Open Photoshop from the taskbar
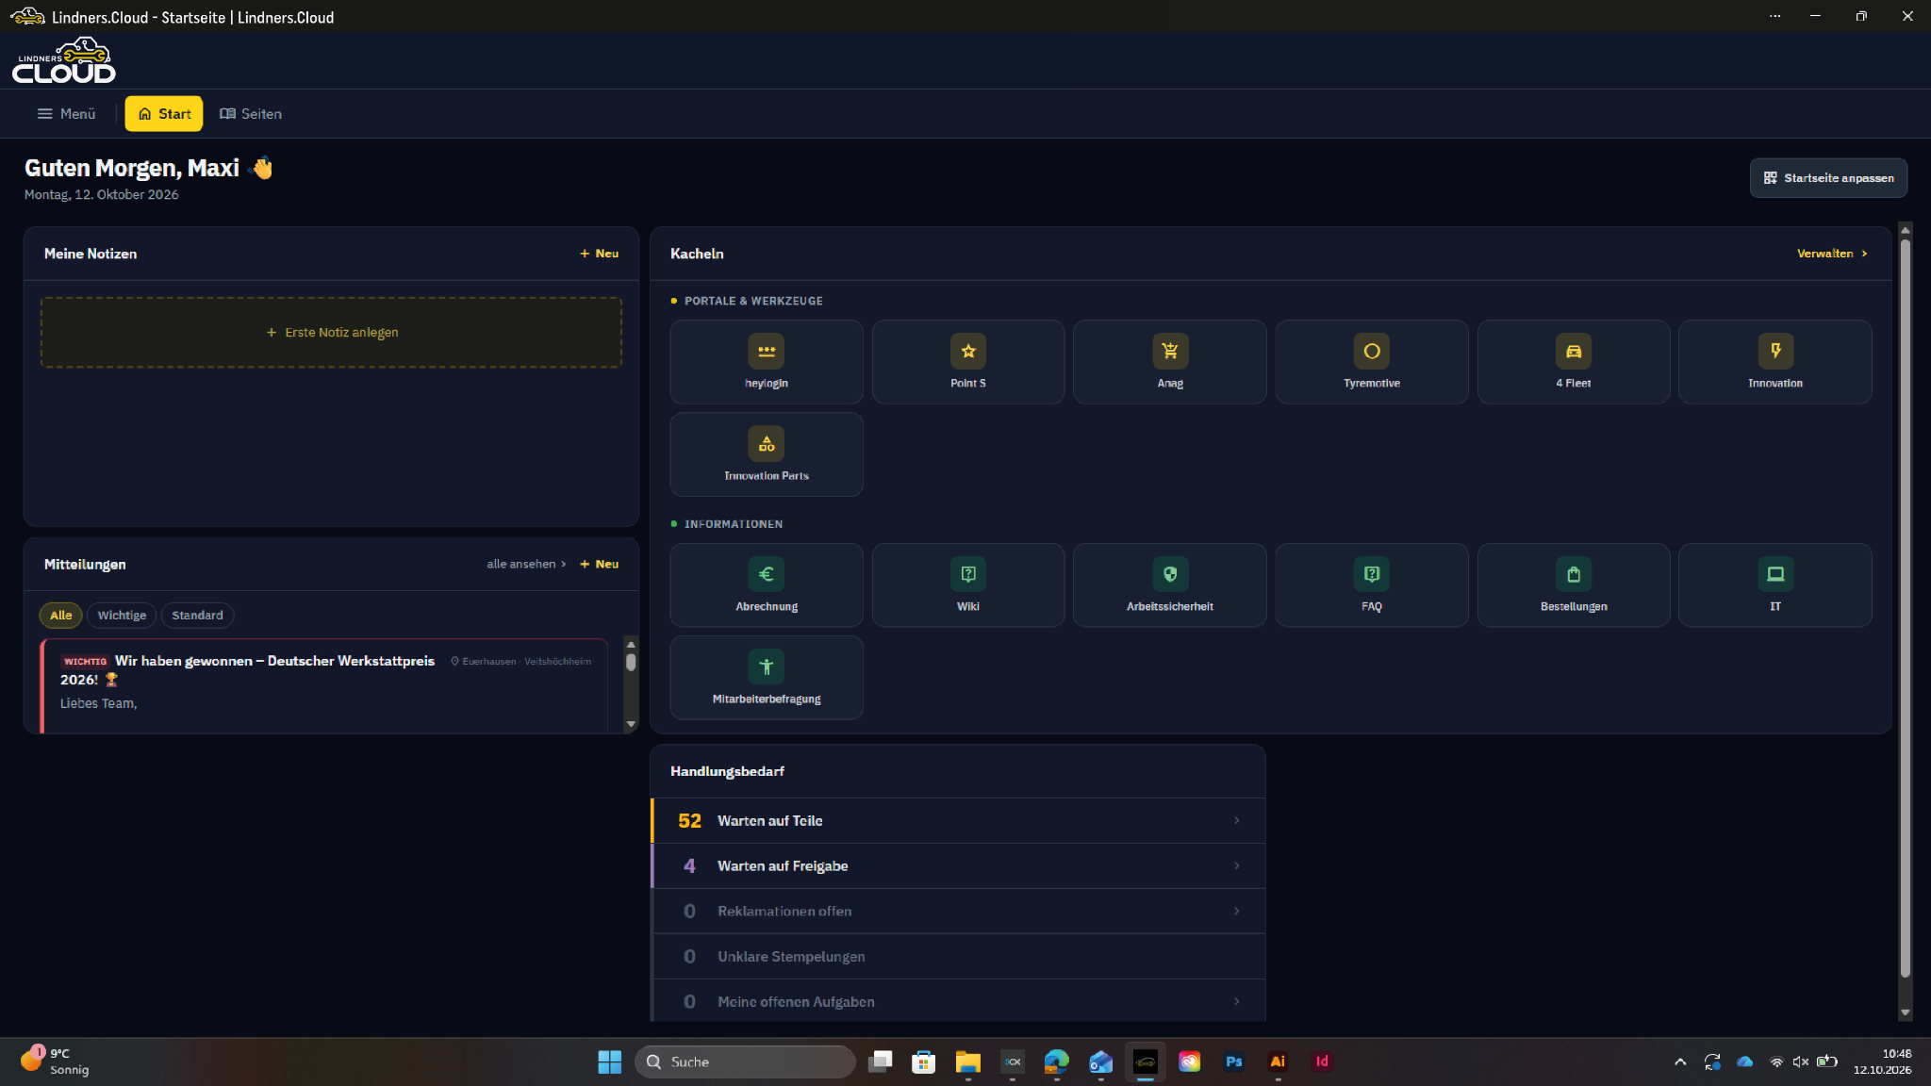This screenshot has height=1086, width=1931. (1233, 1061)
